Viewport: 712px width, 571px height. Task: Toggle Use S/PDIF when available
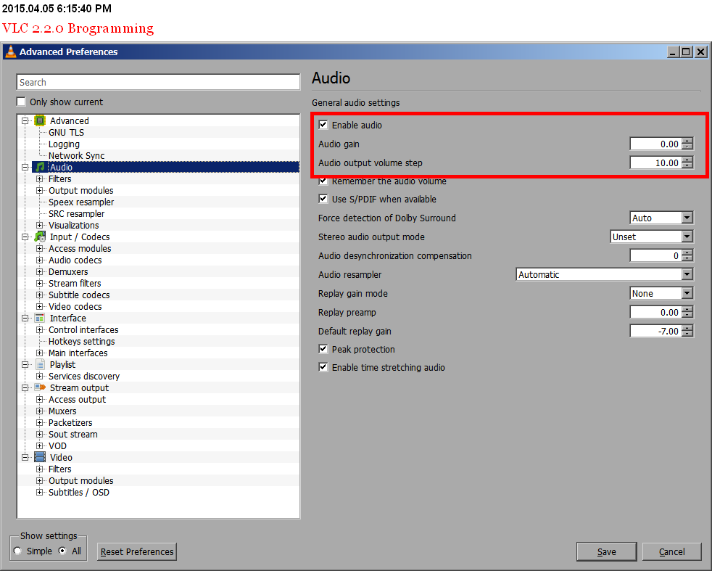pyautogui.click(x=323, y=199)
